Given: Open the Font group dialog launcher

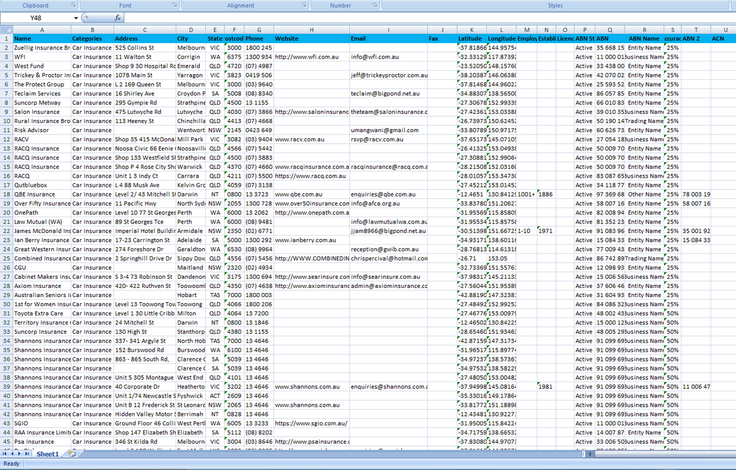Looking at the screenshot, I should click(x=175, y=5).
